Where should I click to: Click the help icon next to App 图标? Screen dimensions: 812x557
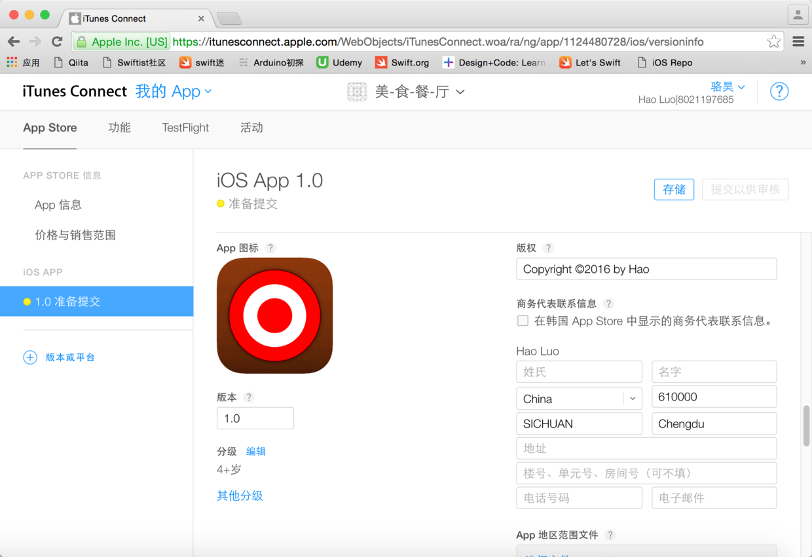pyautogui.click(x=270, y=248)
